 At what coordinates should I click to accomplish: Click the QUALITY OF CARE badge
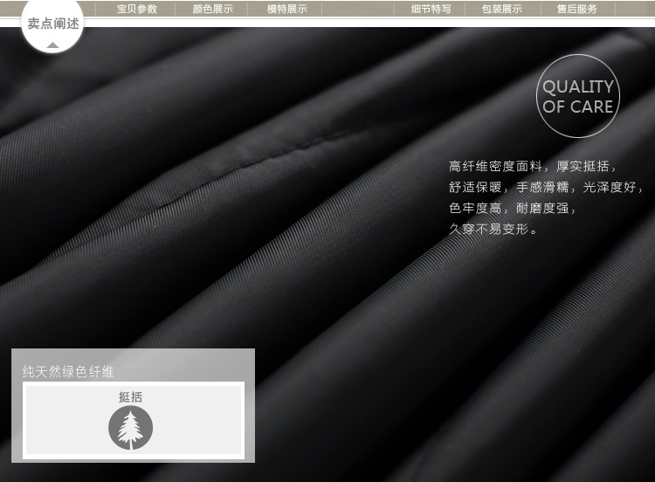coord(578,96)
